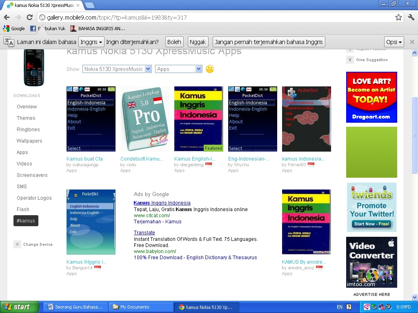The height and width of the screenshot is (313, 418).
Task: Open KAMUS By anndre thumbnail
Action: click(x=306, y=222)
